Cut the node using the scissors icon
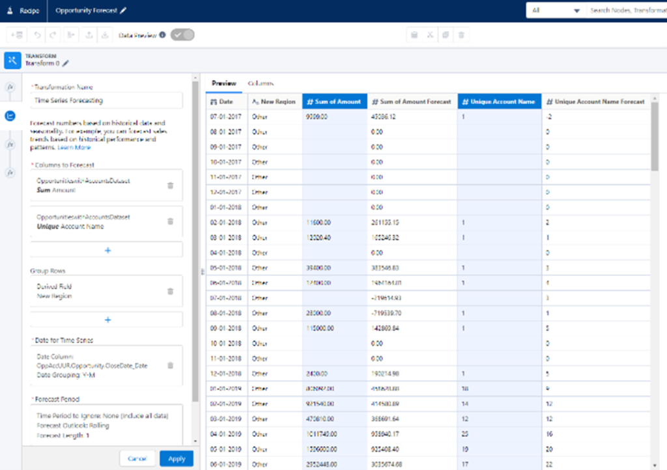667x470 pixels. click(430, 35)
